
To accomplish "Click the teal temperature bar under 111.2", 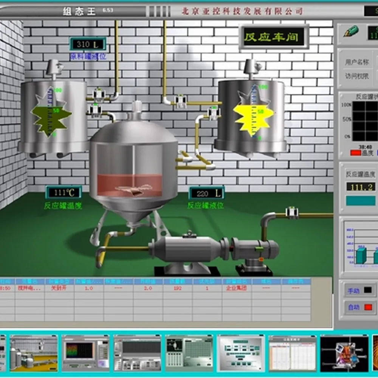I will point(361,201).
